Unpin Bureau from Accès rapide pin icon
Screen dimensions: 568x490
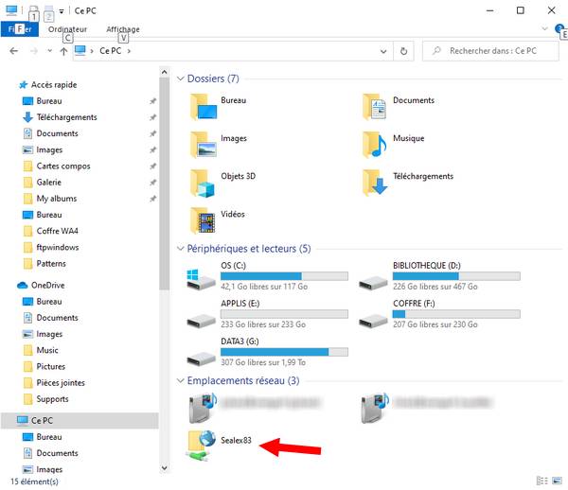pos(152,101)
